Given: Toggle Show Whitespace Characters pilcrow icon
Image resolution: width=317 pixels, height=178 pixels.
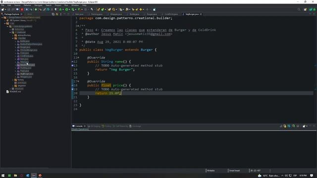Looking at the screenshot, I should click(56, 9).
